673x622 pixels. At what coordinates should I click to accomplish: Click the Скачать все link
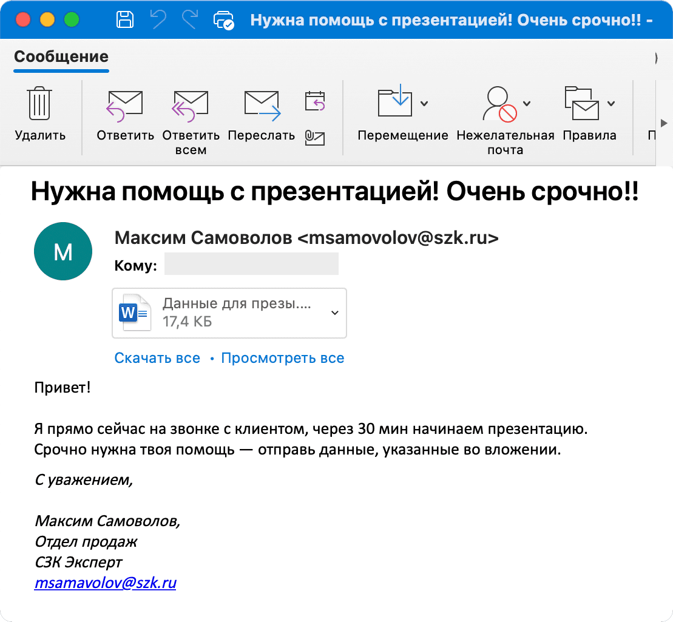point(157,358)
